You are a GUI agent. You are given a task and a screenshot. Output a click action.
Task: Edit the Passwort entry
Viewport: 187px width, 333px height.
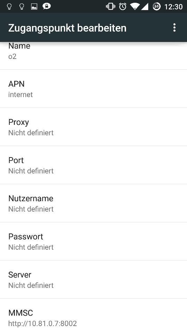pyautogui.click(x=93, y=241)
